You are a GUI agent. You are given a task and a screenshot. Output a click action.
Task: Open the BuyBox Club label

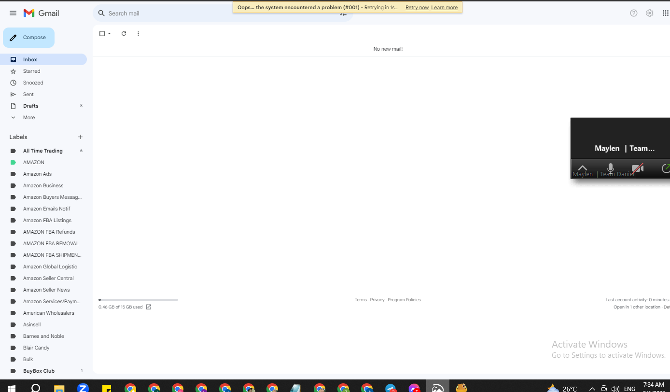tap(43, 371)
